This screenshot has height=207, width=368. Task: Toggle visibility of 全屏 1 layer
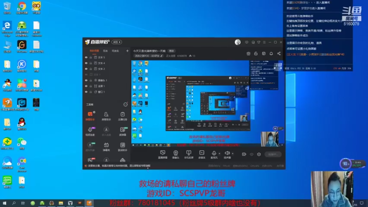tap(86, 86)
